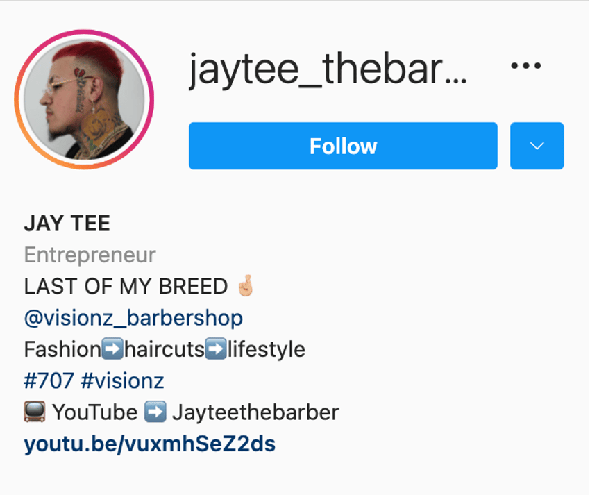This screenshot has height=495, width=590.
Task: Click the arrow emoji after YouTube
Action: pyautogui.click(x=155, y=412)
